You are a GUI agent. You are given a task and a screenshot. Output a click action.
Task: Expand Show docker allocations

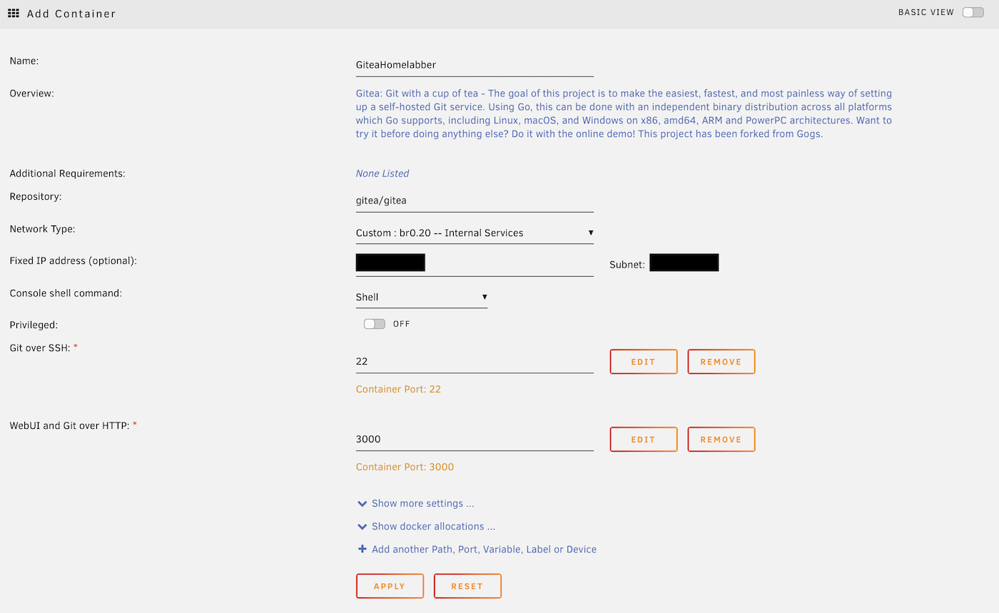pos(433,526)
